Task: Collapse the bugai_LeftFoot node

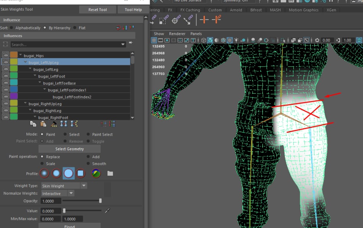Action: pos(35,75)
